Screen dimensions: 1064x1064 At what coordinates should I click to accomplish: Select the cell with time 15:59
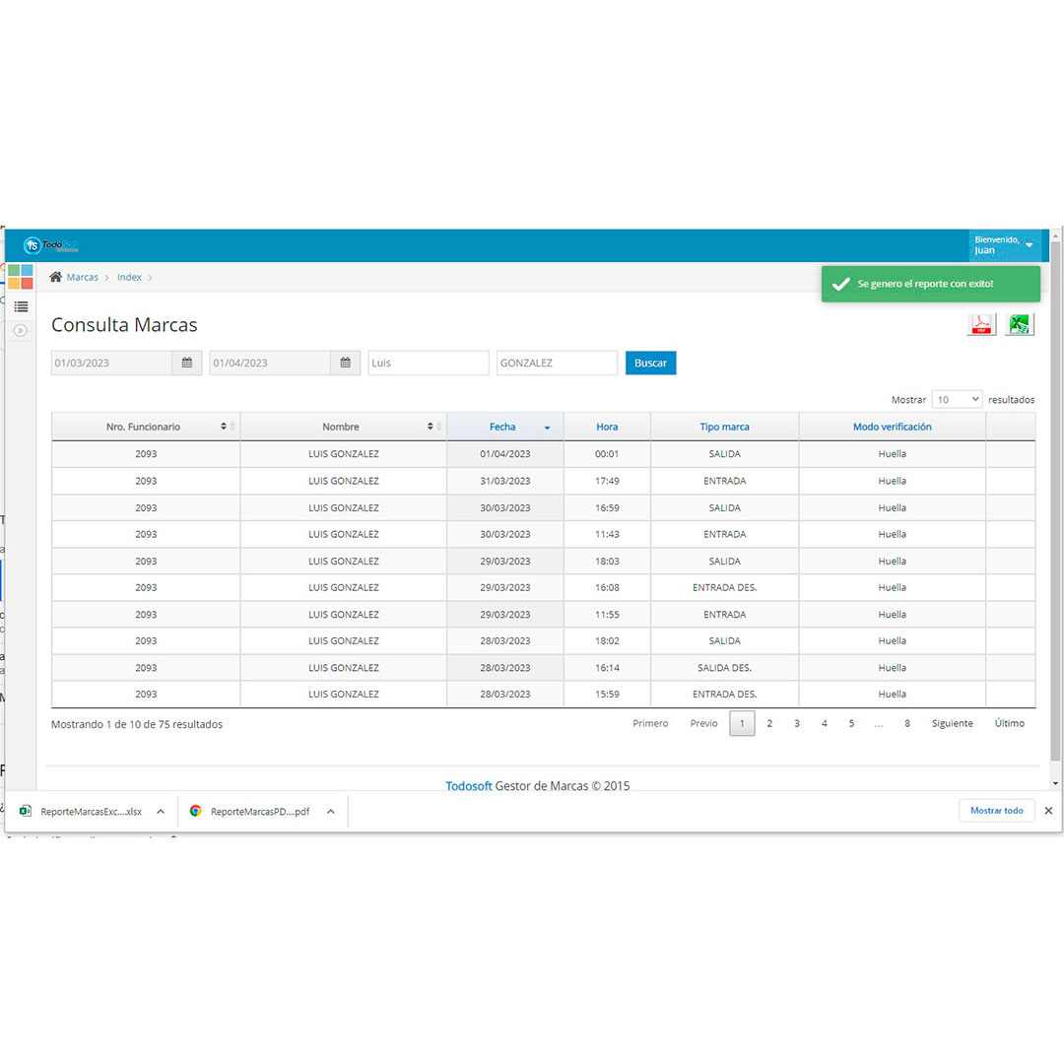pyautogui.click(x=607, y=695)
